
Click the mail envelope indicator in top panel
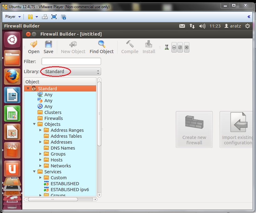pos(182,26)
